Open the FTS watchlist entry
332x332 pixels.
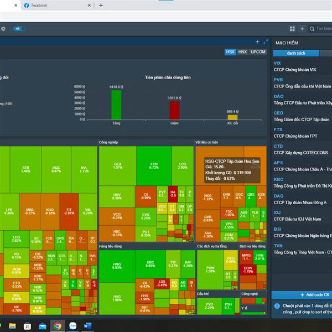pyautogui.click(x=303, y=133)
